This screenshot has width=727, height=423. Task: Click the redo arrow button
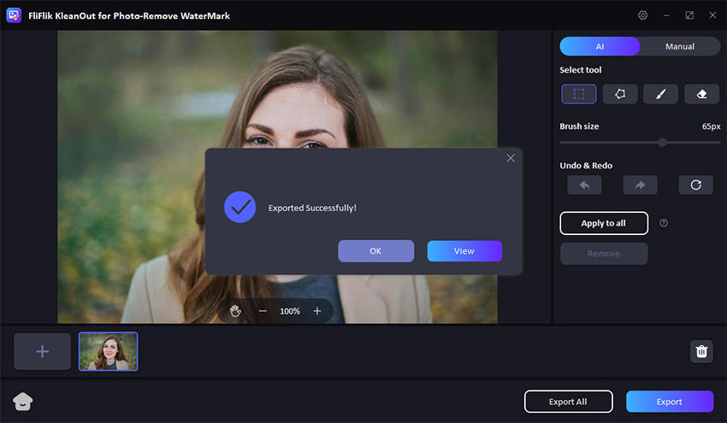640,185
